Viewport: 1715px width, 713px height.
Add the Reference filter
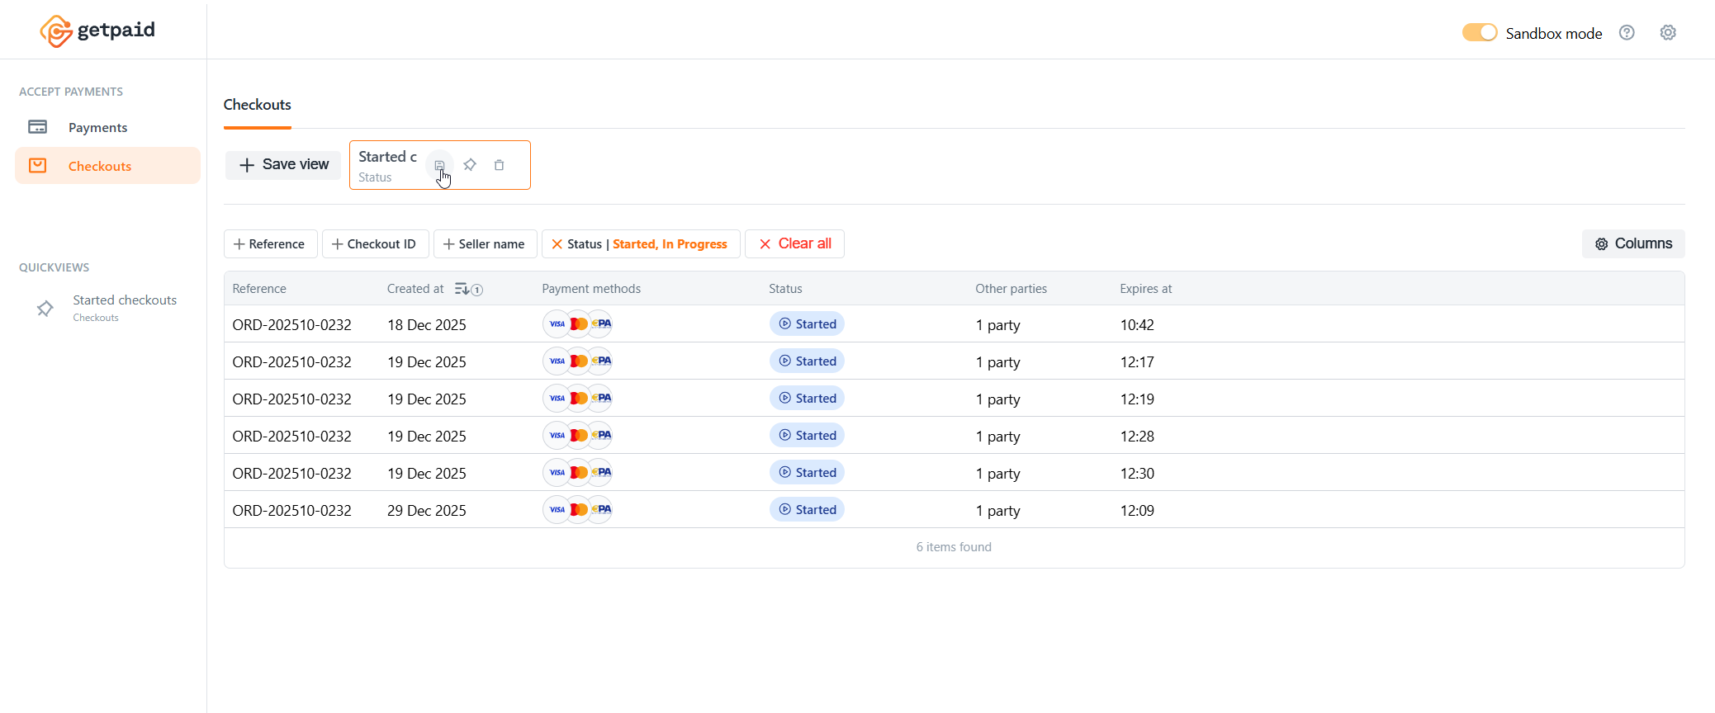pyautogui.click(x=270, y=243)
